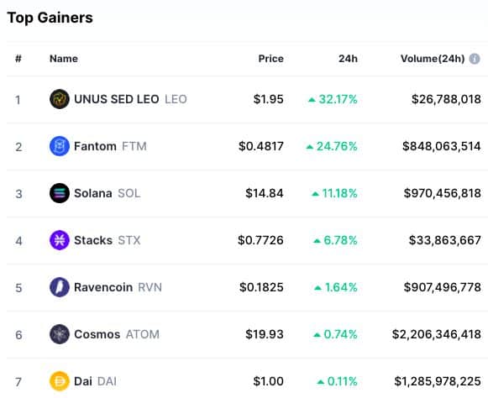Click the Fantom FTM blue logo icon
Viewport: 488px width, 398px height.
click(x=60, y=146)
